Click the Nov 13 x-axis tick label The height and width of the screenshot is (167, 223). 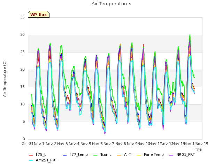(x=179, y=144)
